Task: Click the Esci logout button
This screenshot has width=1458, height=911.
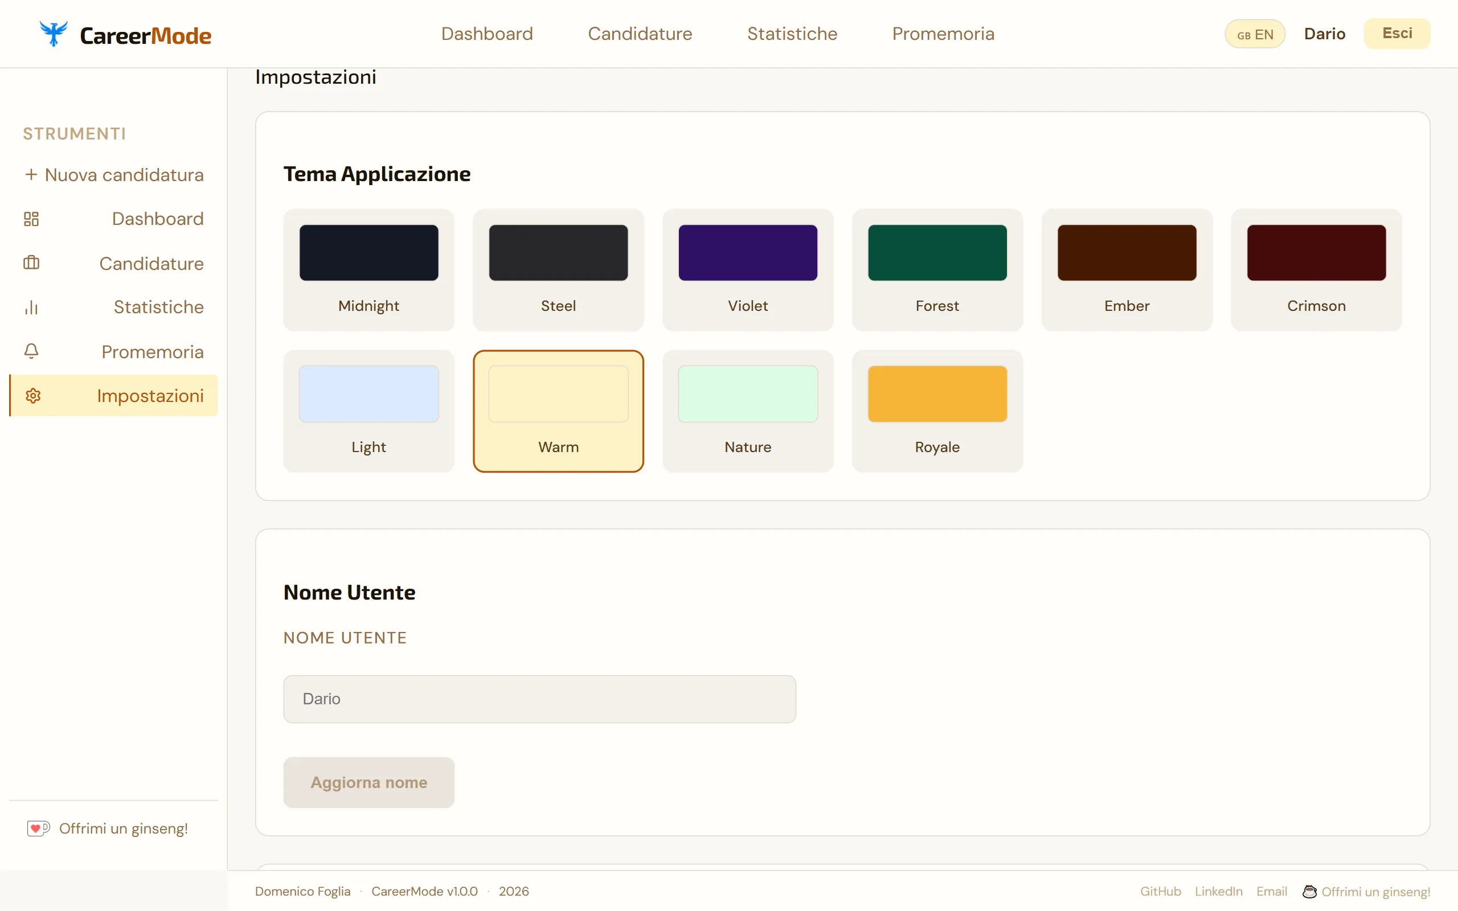Action: coord(1396,34)
